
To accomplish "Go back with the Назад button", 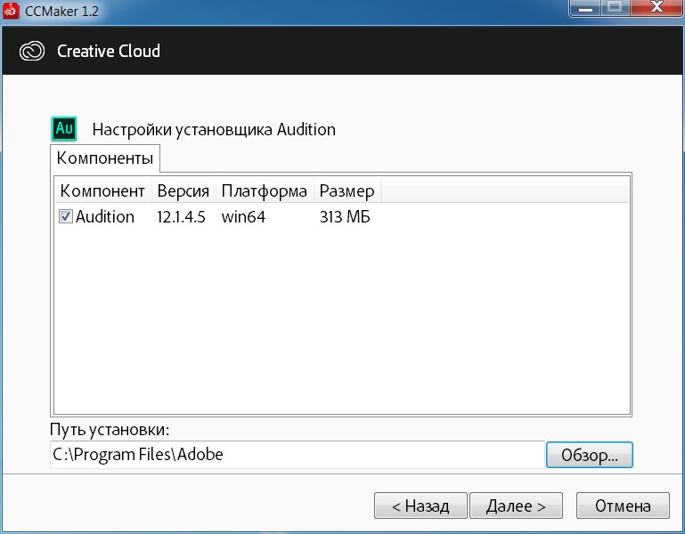I will pos(420,506).
